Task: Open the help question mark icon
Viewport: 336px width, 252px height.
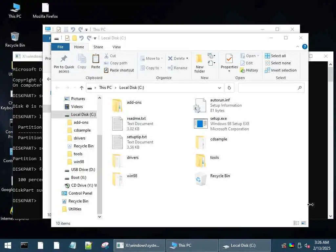Action: (304, 47)
